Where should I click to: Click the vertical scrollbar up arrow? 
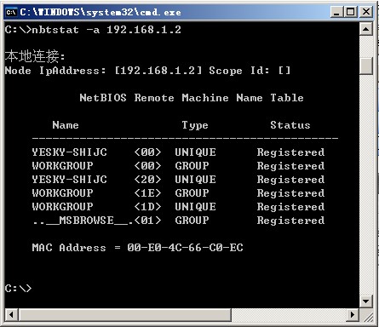pos(366,29)
